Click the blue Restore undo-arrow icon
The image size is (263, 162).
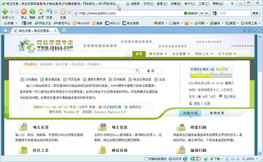49,12
